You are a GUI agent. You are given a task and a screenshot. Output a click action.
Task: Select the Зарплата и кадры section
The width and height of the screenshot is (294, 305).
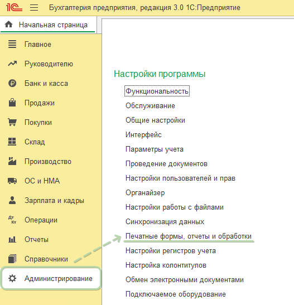[54, 200]
